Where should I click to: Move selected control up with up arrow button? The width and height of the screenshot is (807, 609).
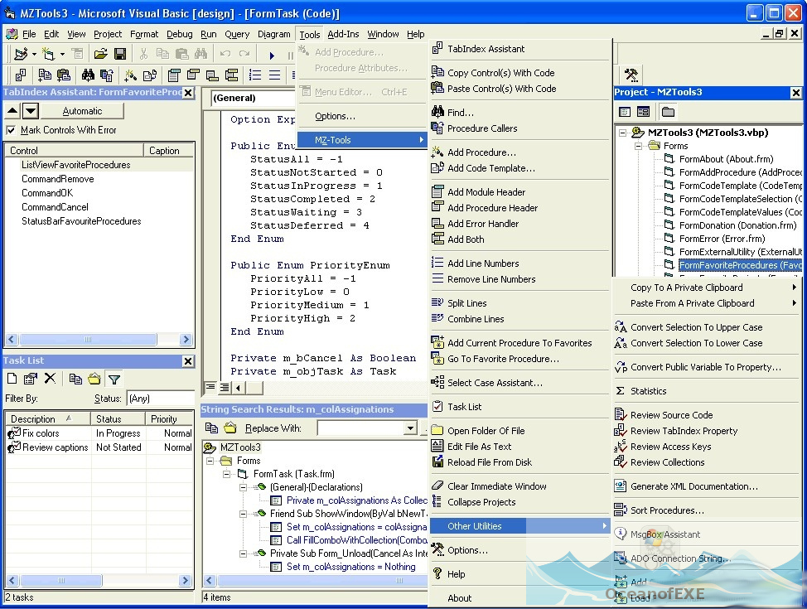pyautogui.click(x=12, y=111)
